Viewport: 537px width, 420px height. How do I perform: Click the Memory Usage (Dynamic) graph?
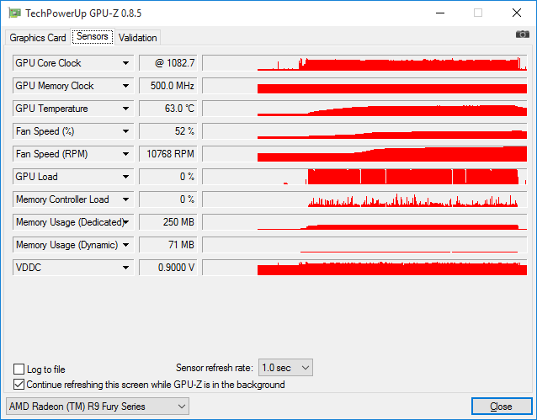coord(364,245)
